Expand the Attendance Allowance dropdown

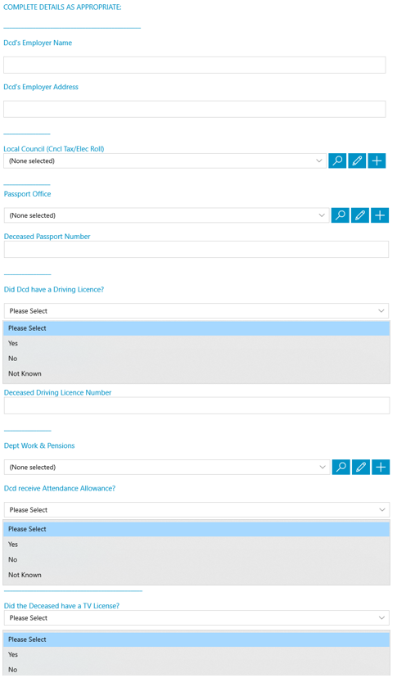pyautogui.click(x=196, y=510)
